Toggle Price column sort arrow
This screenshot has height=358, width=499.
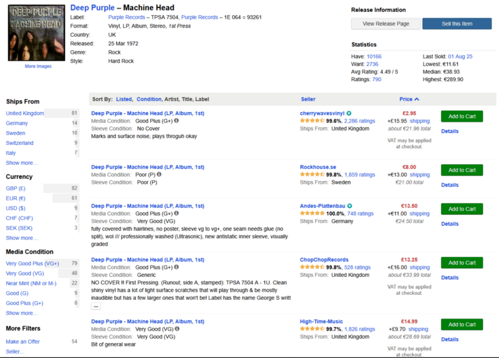pos(417,99)
